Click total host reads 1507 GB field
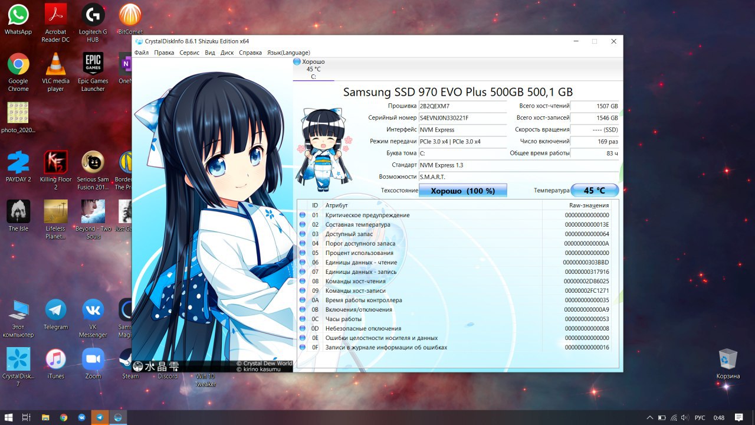Screen dimensions: 755x425 [x=595, y=106]
